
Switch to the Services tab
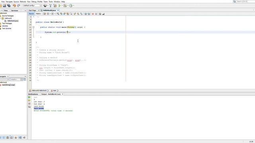click(14, 11)
